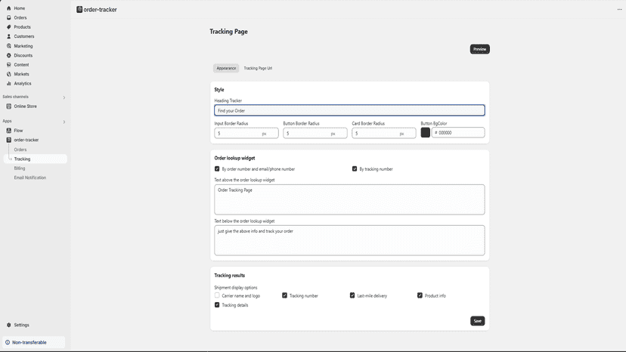Enable Carrier name and logo checkbox

pyautogui.click(x=217, y=295)
